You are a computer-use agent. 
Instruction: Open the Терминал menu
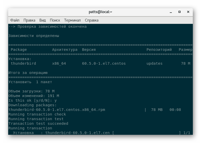point(72,20)
